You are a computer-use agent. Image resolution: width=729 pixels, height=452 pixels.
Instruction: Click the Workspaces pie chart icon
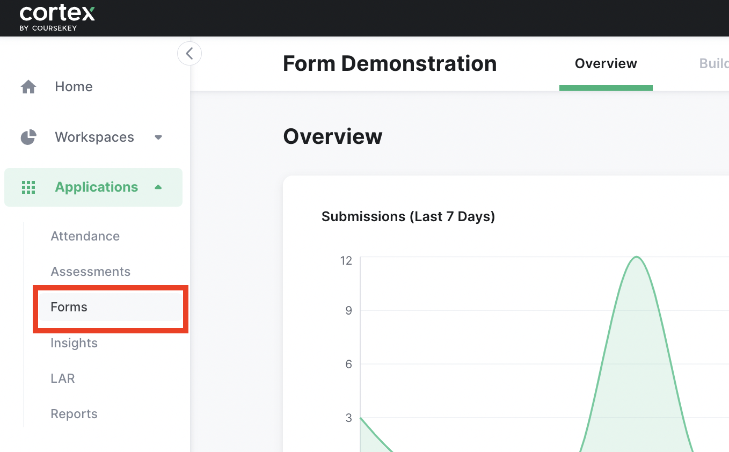[28, 137]
